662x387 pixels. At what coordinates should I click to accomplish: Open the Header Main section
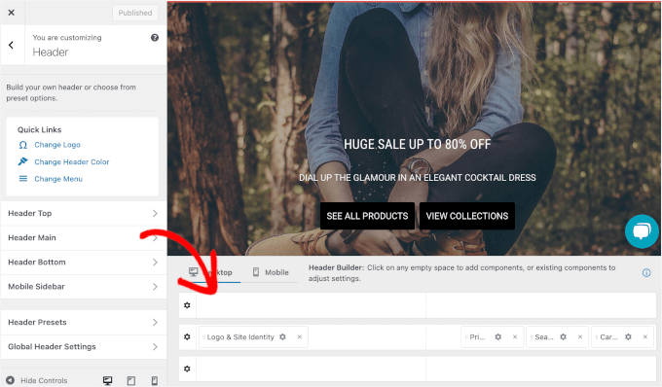83,238
